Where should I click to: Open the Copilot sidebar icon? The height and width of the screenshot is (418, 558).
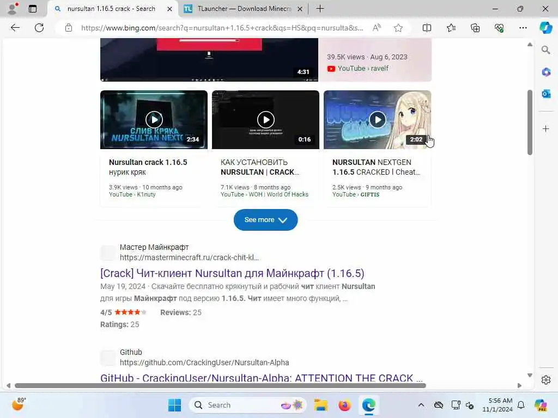tap(545, 28)
